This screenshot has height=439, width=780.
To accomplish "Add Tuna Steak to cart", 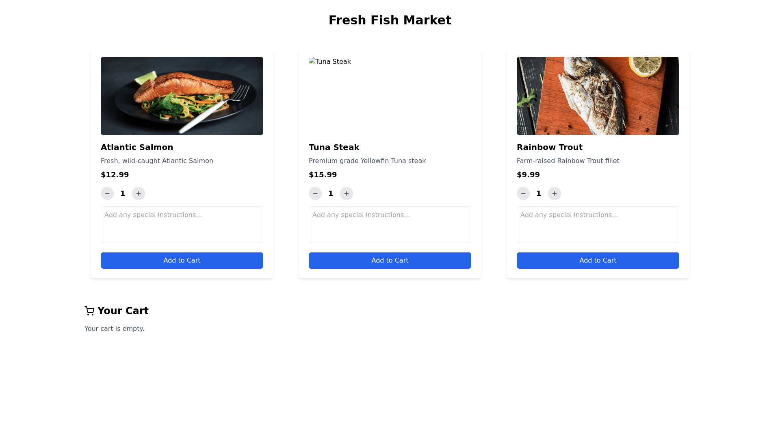I will coord(390,261).
